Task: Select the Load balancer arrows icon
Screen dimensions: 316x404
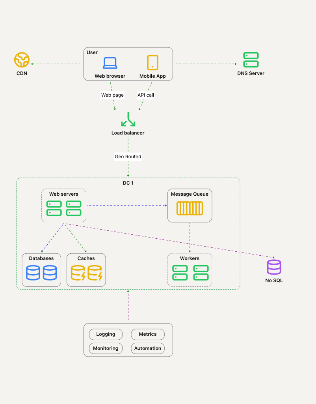Action: click(128, 120)
